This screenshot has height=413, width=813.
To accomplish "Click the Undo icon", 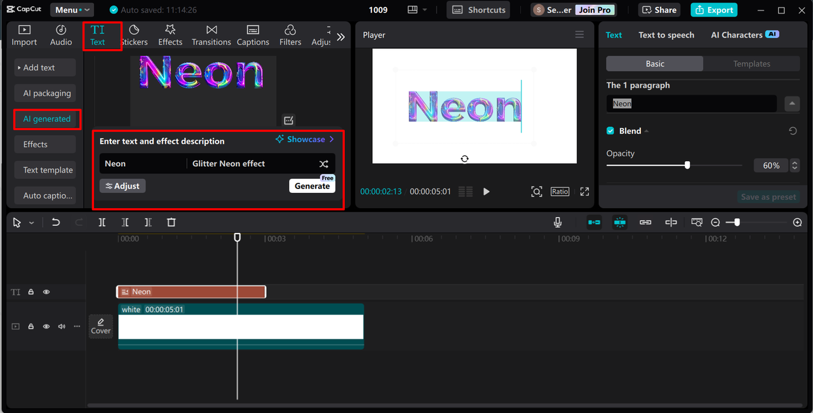I will pyautogui.click(x=56, y=223).
